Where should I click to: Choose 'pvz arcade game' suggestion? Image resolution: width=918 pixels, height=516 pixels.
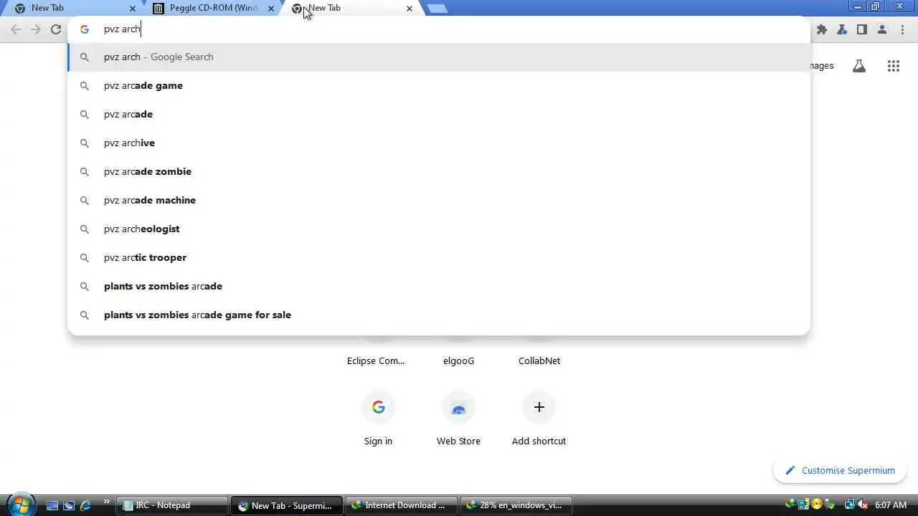(439, 86)
